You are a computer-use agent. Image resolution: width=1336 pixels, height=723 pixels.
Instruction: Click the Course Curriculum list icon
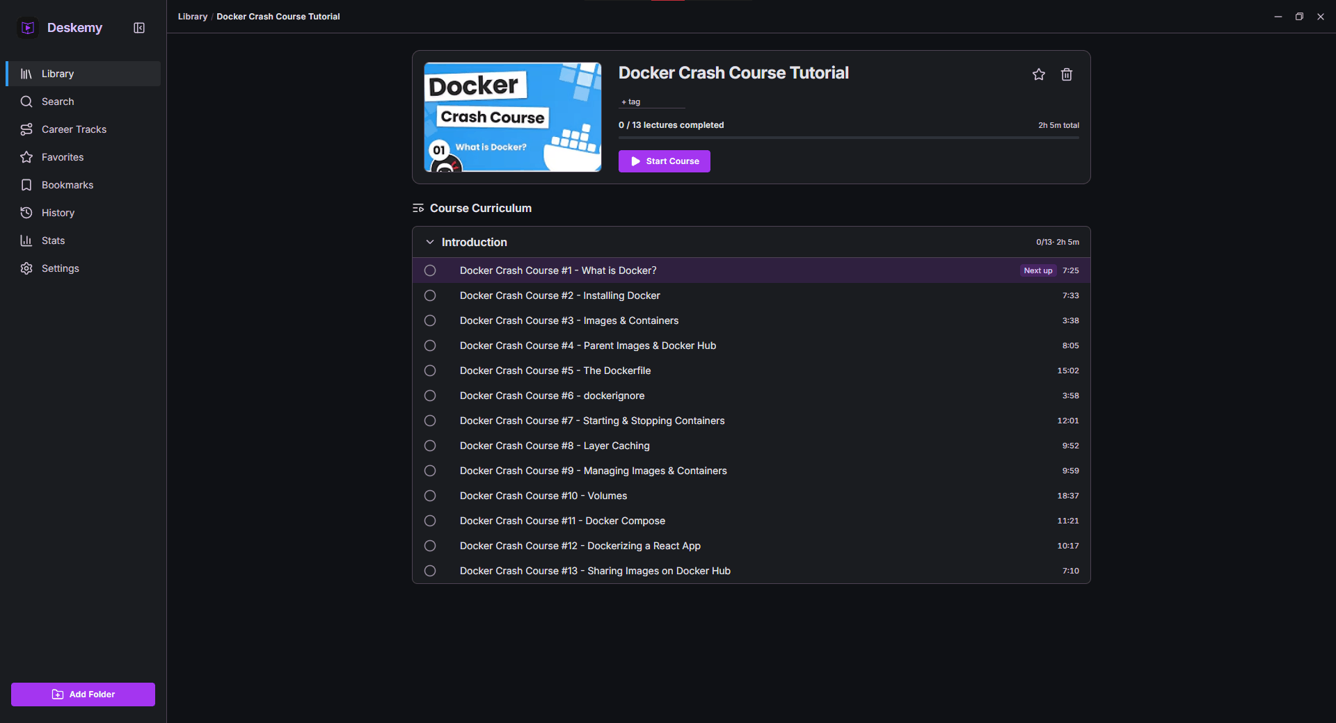418,209
